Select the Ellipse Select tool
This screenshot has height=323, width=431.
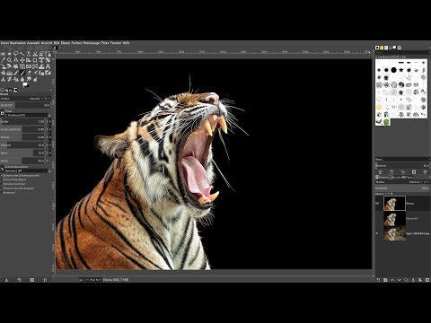click(9, 54)
